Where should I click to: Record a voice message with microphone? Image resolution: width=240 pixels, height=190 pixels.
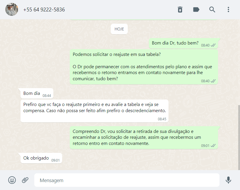tap(228, 180)
